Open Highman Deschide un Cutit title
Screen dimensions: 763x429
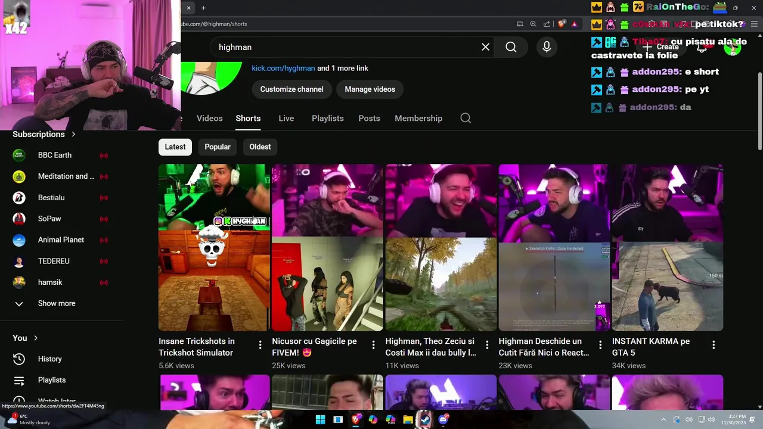[544, 347]
